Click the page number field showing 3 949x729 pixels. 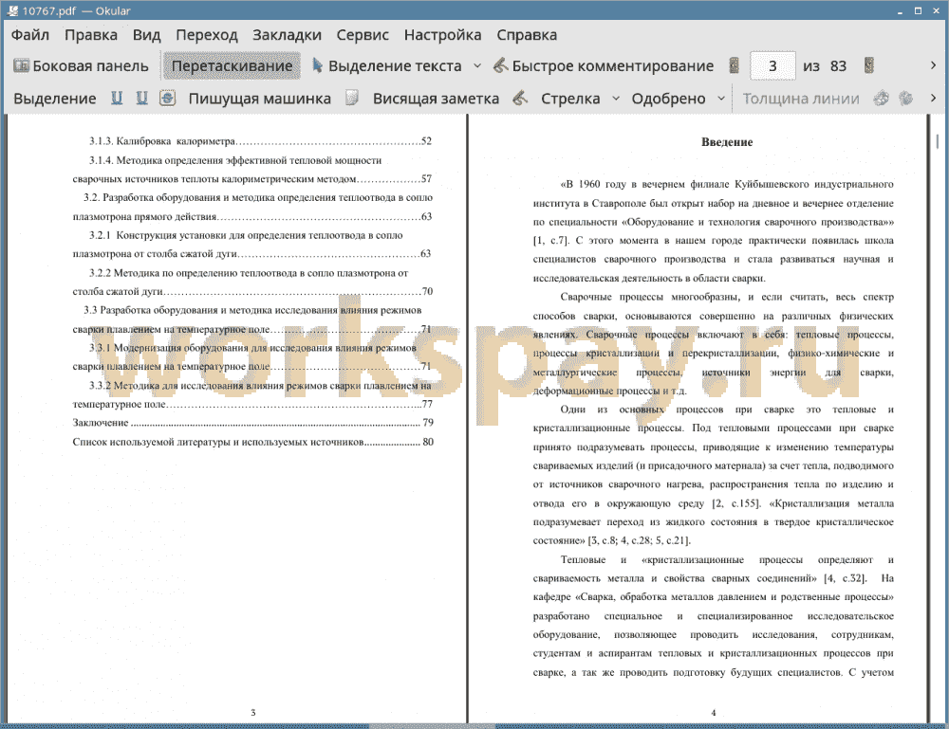[x=772, y=66]
